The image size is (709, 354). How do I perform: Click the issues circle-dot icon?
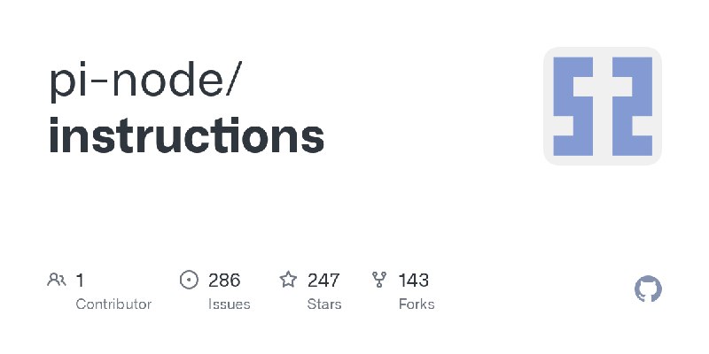189,280
